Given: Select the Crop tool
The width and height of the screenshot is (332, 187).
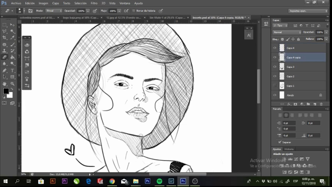Looking at the screenshot, I should click(x=4, y=37).
